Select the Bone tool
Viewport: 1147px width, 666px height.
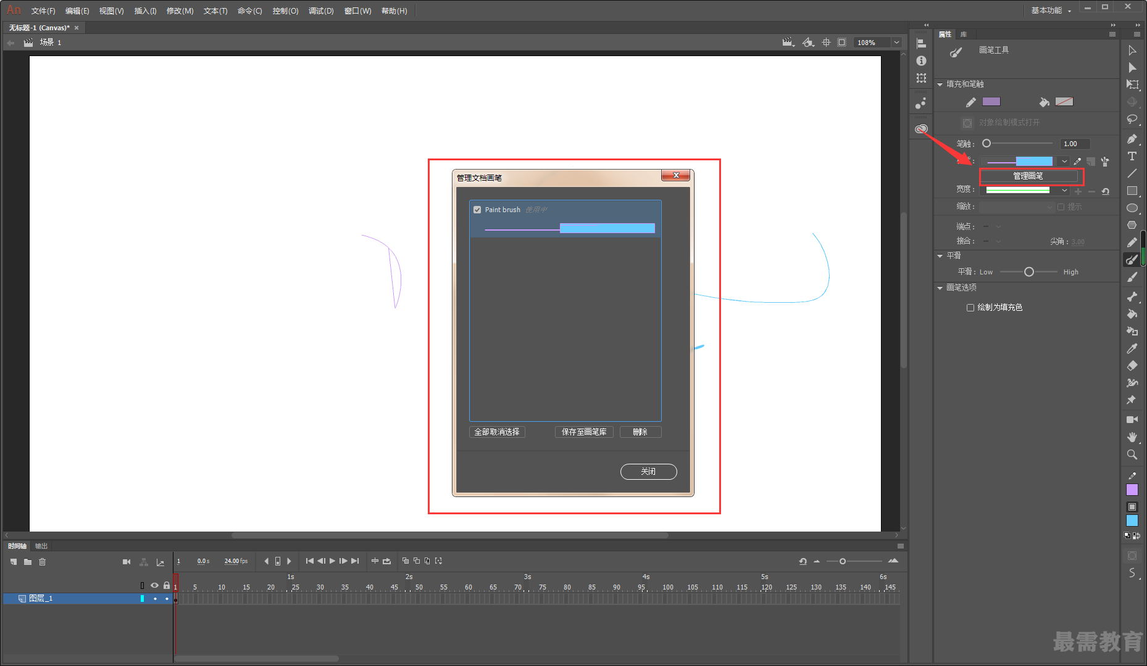coord(1132,297)
